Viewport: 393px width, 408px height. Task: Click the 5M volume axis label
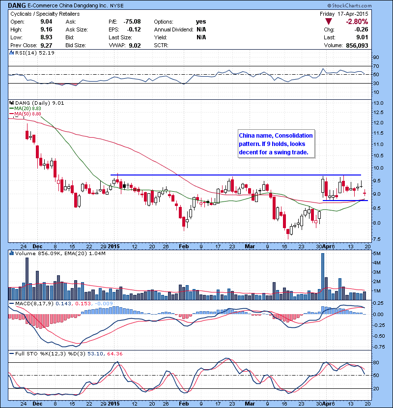(x=377, y=254)
